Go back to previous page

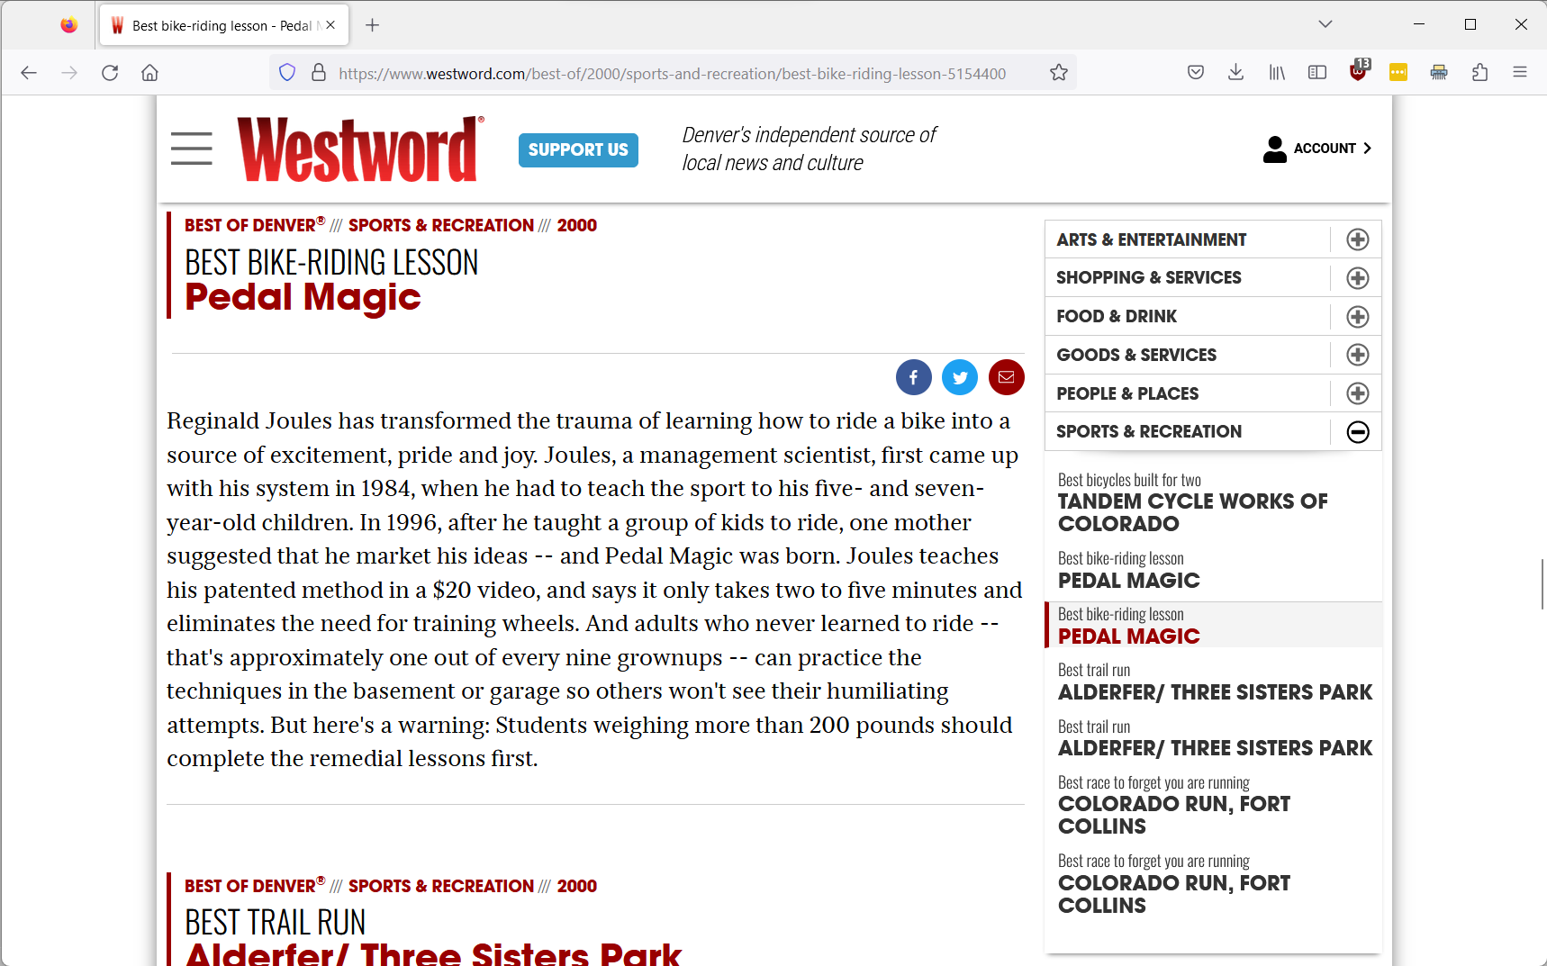coord(29,73)
